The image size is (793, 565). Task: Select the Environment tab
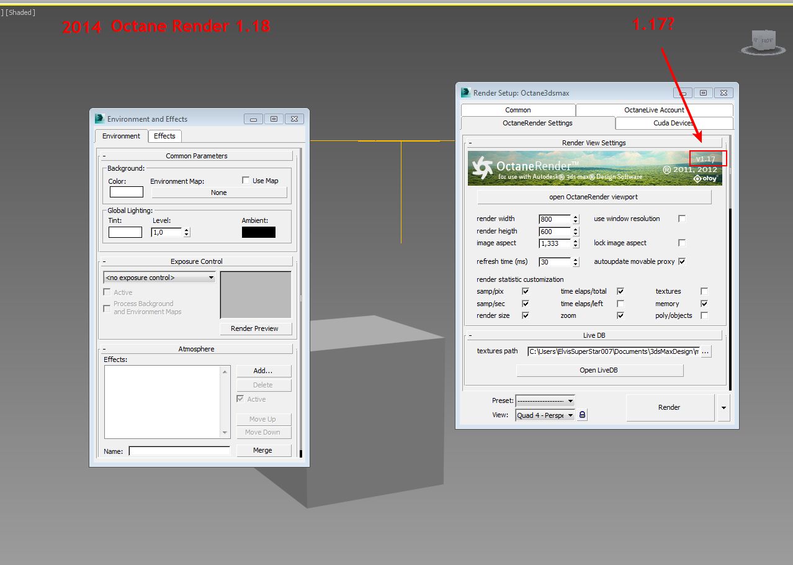click(121, 136)
